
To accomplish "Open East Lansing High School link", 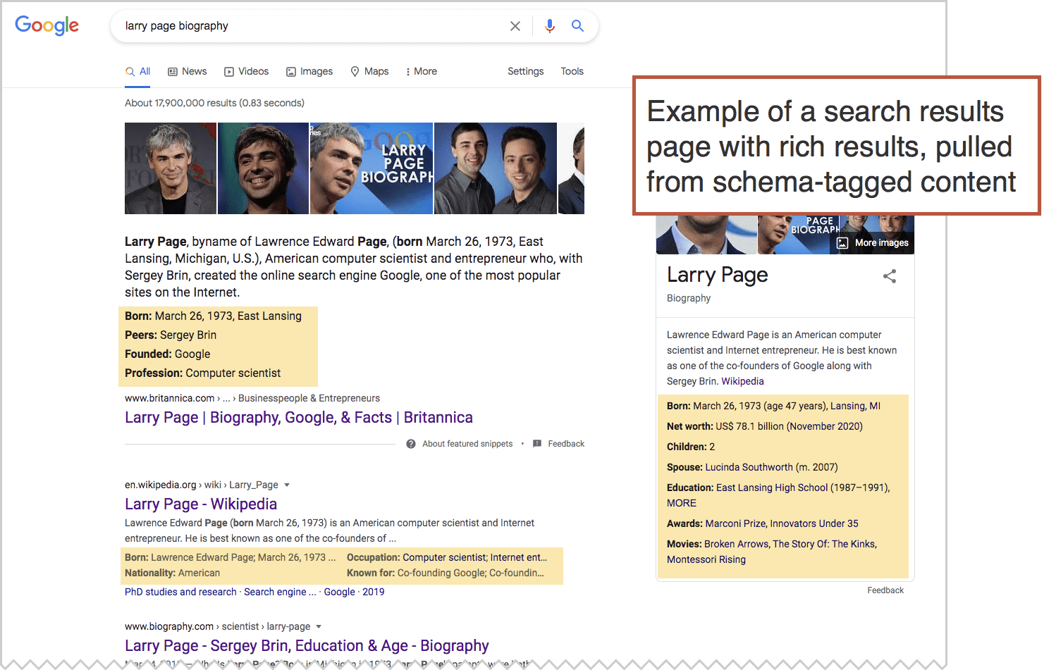I will (x=772, y=488).
